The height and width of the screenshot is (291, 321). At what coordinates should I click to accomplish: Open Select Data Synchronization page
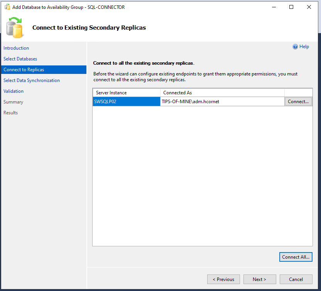coord(32,80)
